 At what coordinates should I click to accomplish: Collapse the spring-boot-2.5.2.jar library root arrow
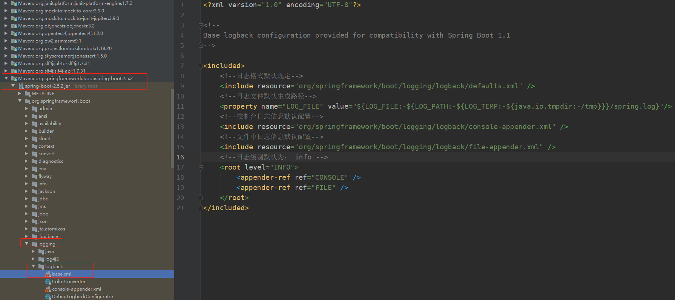[13, 86]
